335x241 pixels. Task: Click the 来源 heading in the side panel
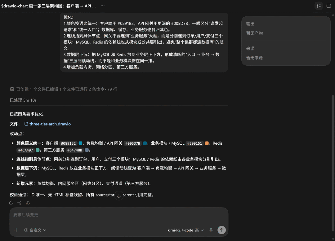(250, 48)
